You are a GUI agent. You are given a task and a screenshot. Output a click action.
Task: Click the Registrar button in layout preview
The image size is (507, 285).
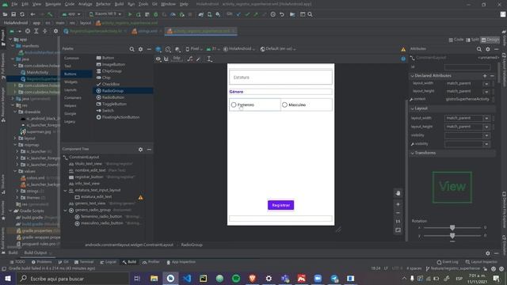tap(280, 205)
